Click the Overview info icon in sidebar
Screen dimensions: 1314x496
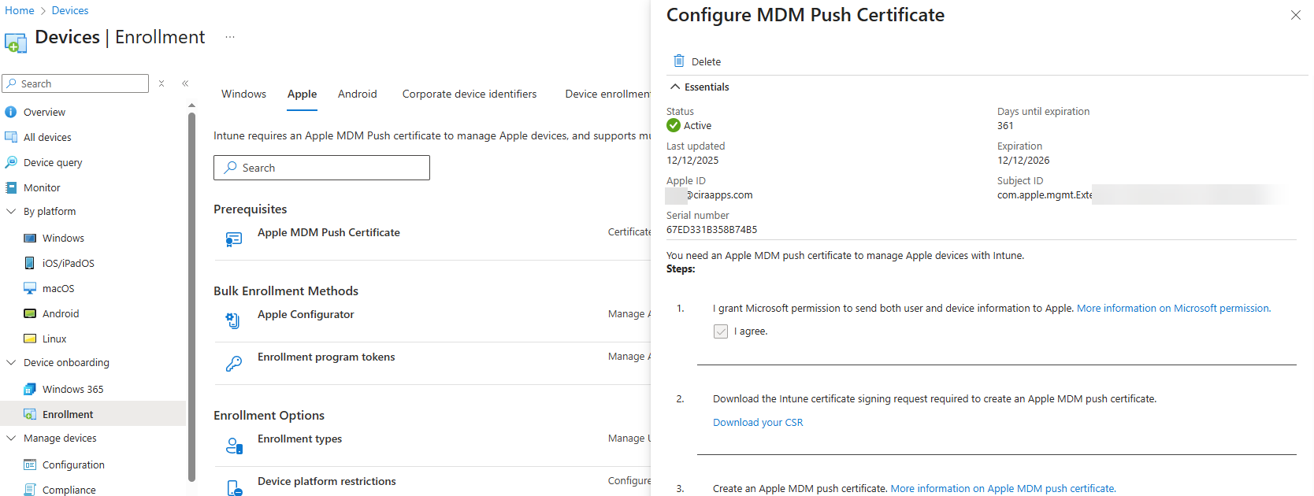11,112
